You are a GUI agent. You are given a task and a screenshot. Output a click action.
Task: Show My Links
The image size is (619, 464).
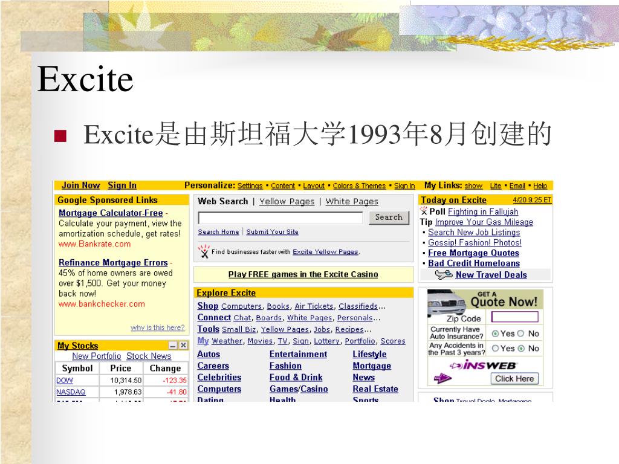(473, 186)
